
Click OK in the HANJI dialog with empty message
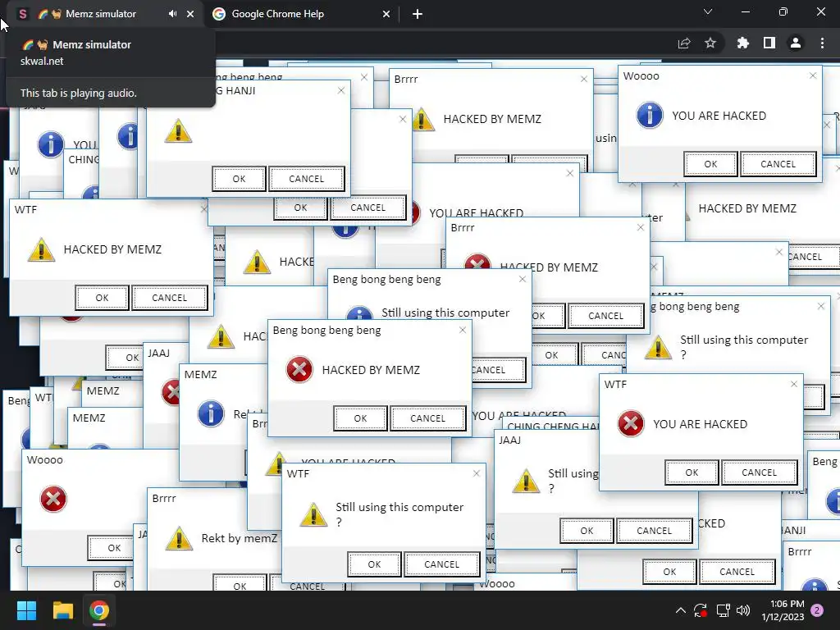point(239,179)
